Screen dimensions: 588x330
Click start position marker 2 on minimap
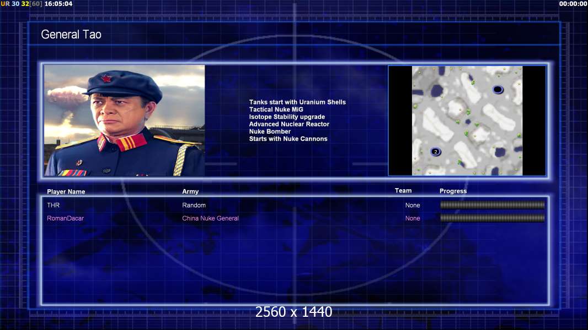435,152
